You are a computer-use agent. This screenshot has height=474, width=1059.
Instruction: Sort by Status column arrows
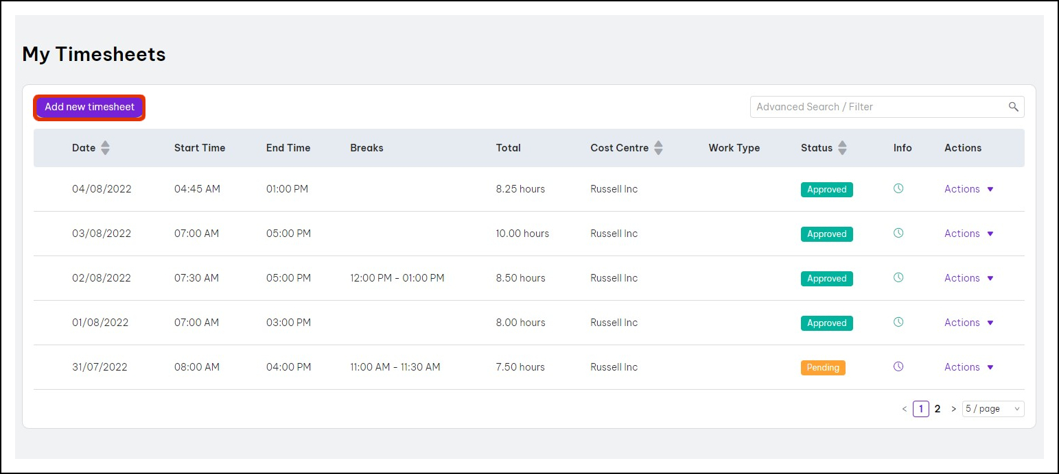pyautogui.click(x=842, y=148)
